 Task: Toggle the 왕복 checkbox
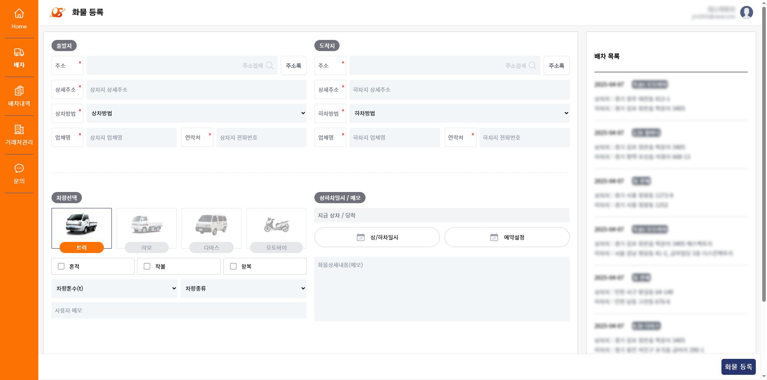click(x=233, y=266)
